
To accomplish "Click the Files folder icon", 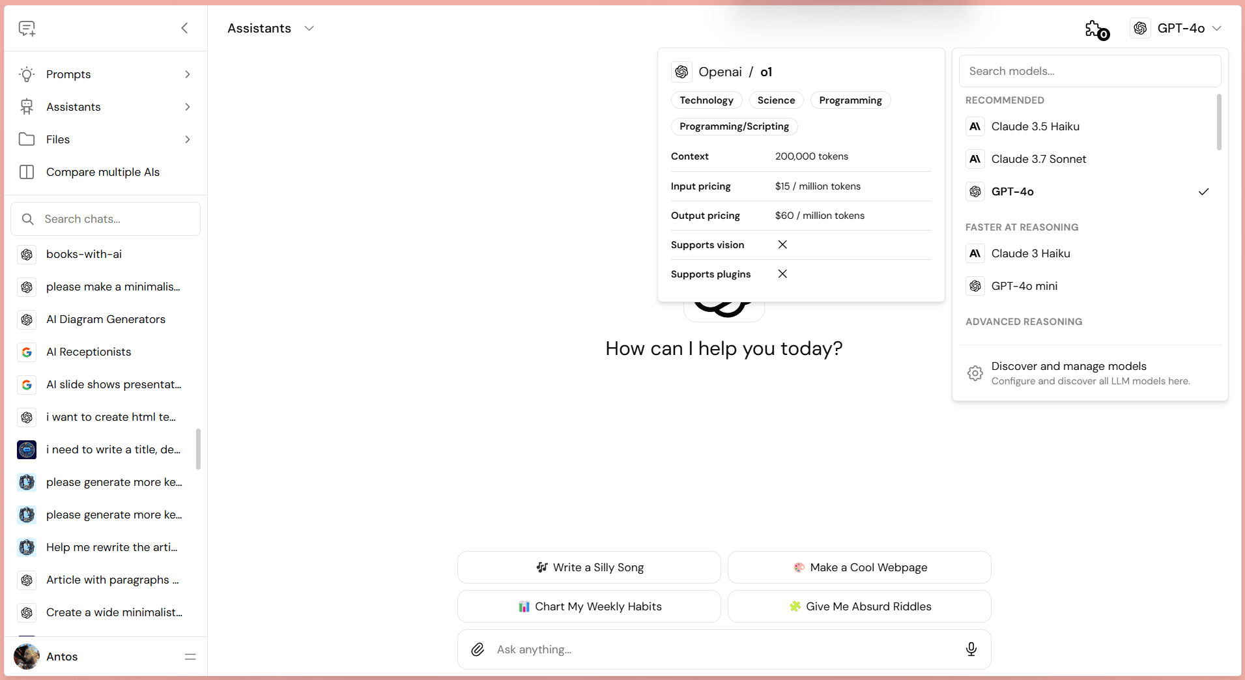I will (27, 139).
